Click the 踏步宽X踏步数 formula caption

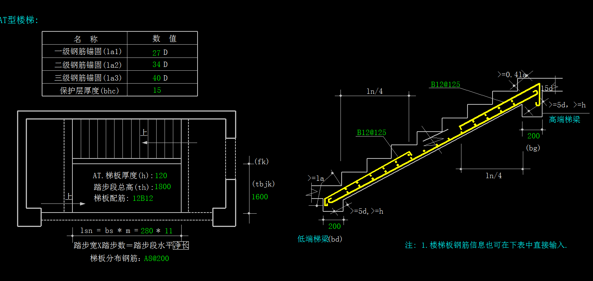(131, 246)
